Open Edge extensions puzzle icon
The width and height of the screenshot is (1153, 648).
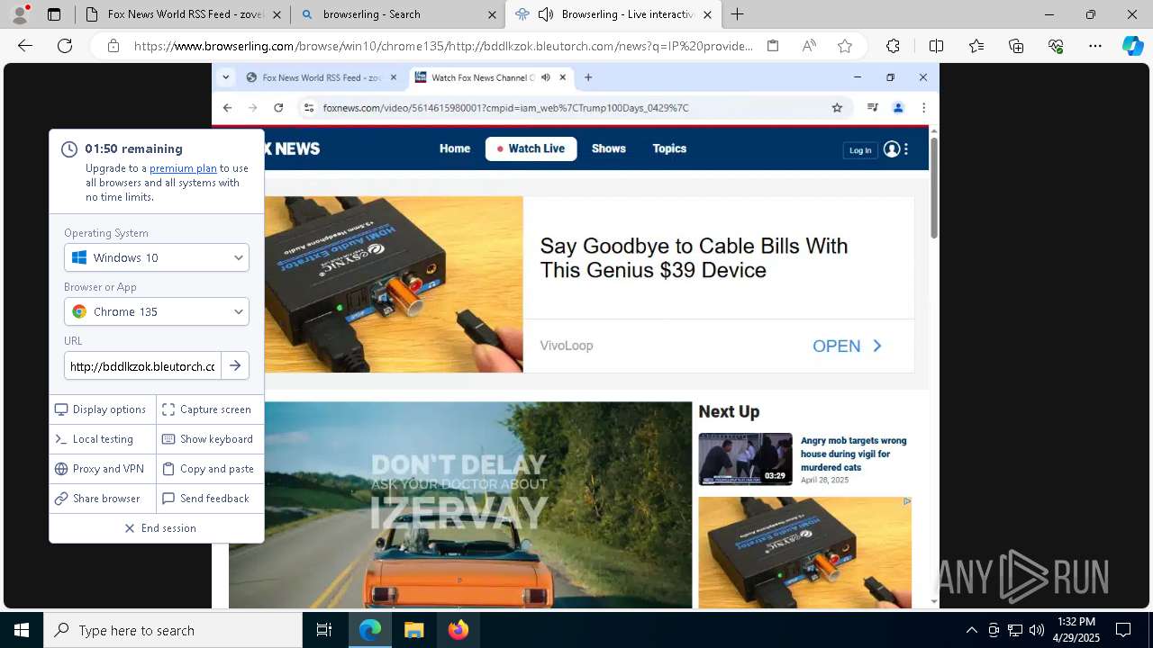(x=893, y=46)
